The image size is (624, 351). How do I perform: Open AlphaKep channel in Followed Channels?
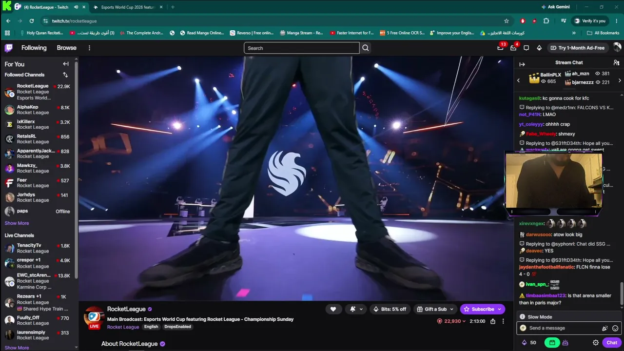click(38, 110)
